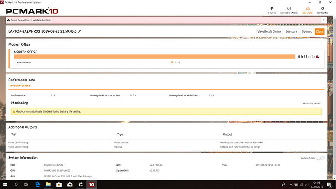
Task: Click the Video Encoder type cell
Action: tap(121, 143)
